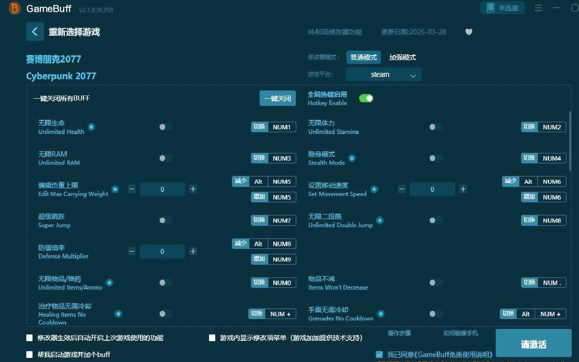Click star icon beside Stealth Mode
The width and height of the screenshot is (579, 362).
pos(352,158)
